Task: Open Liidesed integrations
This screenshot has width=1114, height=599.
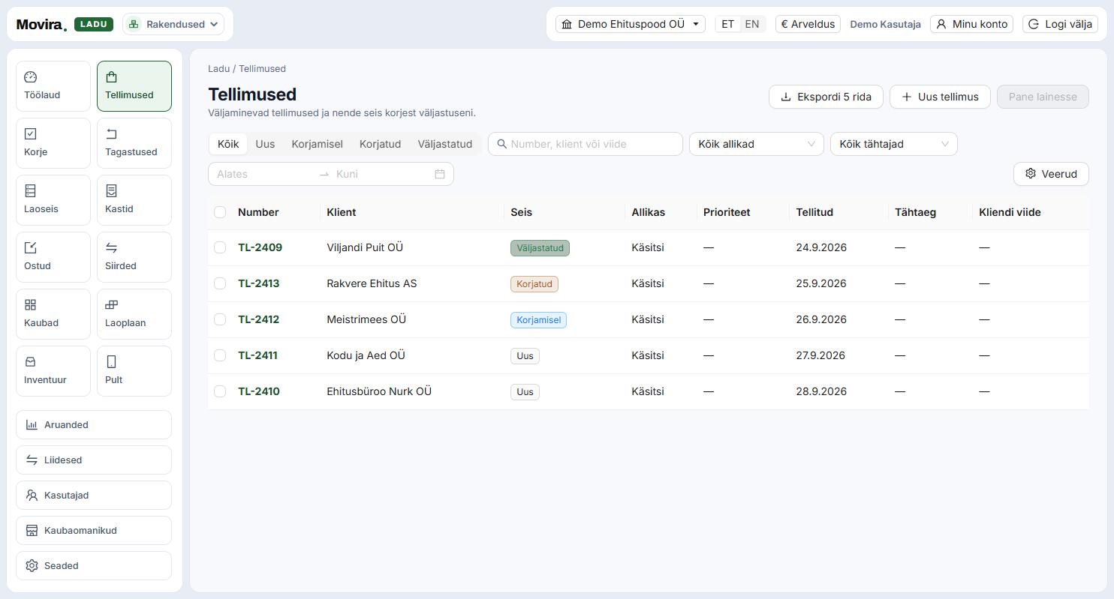Action: [x=94, y=460]
